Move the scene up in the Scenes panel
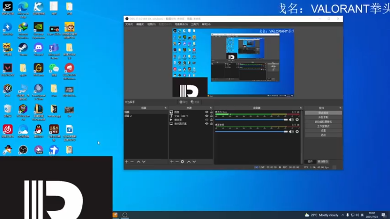Image resolution: width=390 pixels, height=219 pixels. point(138,162)
